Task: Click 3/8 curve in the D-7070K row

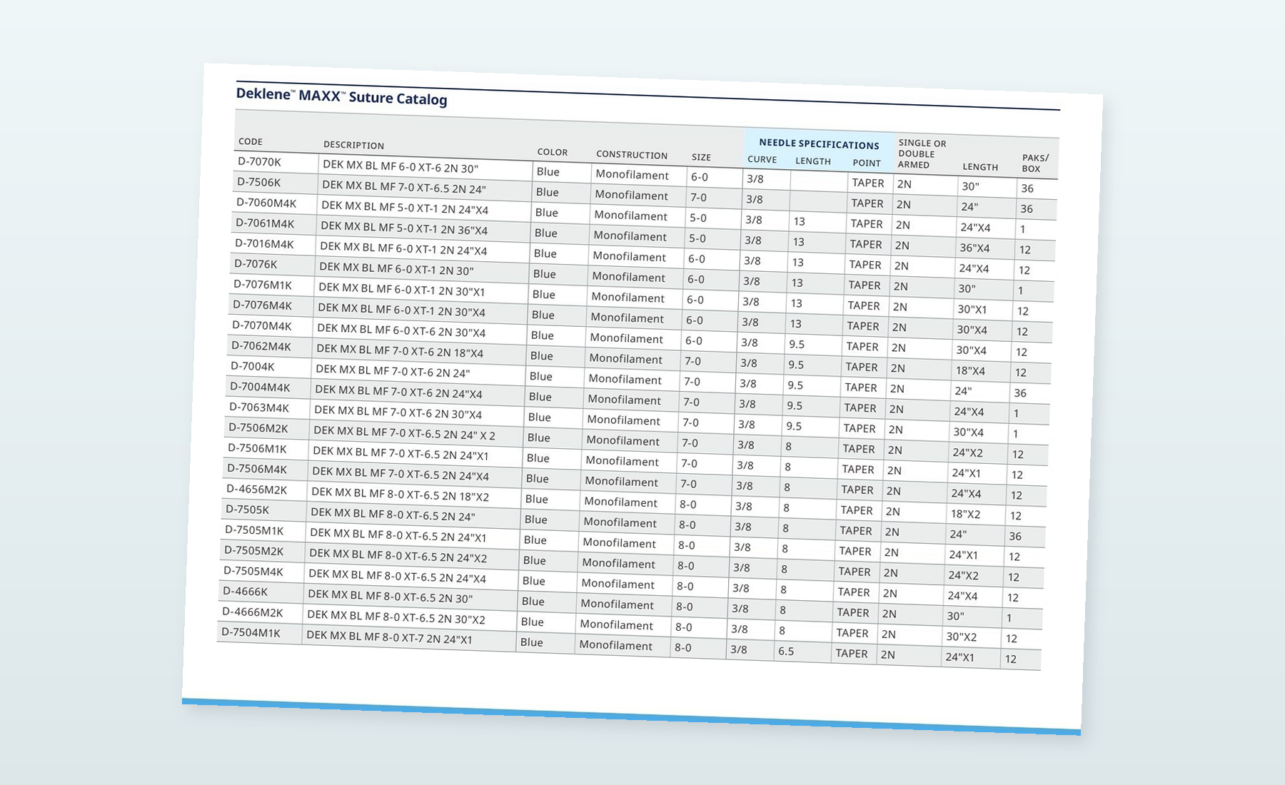Action: tap(755, 179)
